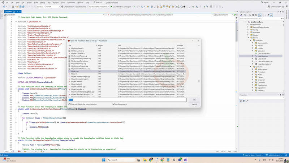This screenshot has width=289, height=163.
Task: Click the bookmark icon in the main toolbar
Action: 211,7
